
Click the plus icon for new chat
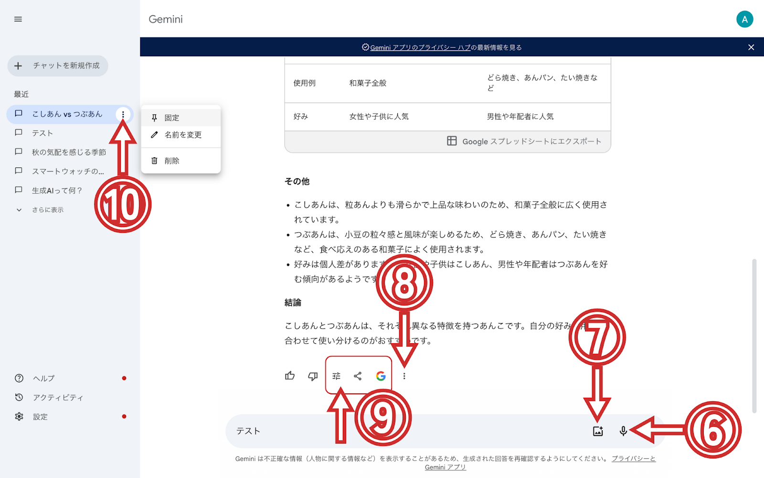[18, 66]
